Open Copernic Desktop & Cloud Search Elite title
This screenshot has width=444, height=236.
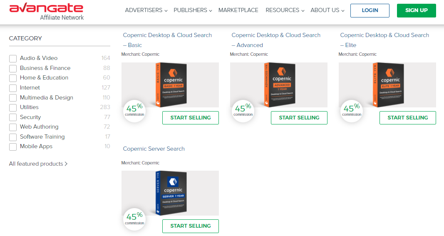pos(384,40)
